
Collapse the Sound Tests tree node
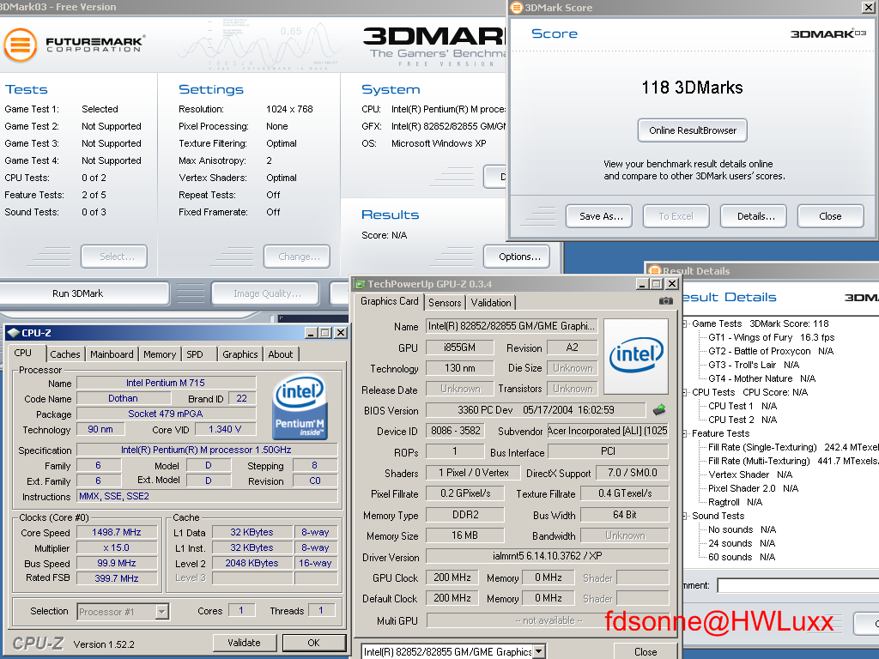pyautogui.click(x=685, y=516)
